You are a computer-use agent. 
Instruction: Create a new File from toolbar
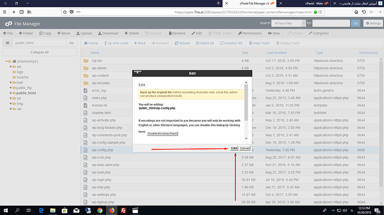pyautogui.click(x=8, y=33)
